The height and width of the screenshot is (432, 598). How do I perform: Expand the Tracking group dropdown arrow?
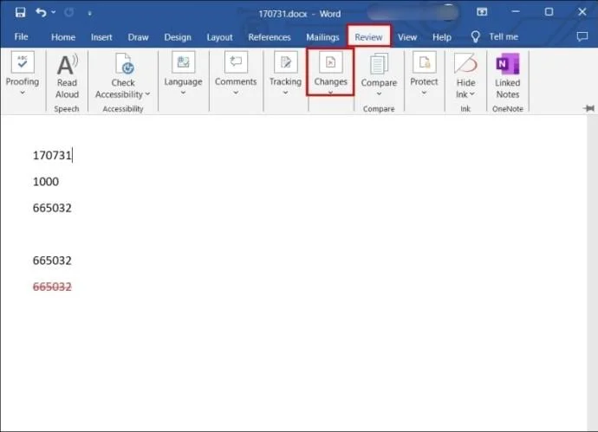[285, 93]
